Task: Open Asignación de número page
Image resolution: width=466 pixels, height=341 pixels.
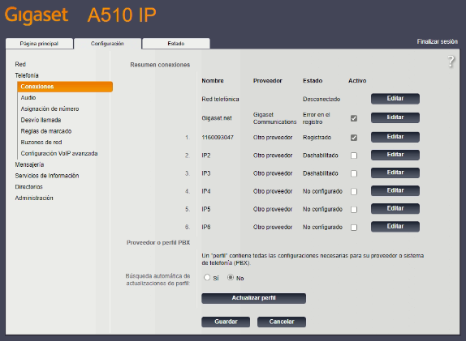Action: pyautogui.click(x=50, y=109)
